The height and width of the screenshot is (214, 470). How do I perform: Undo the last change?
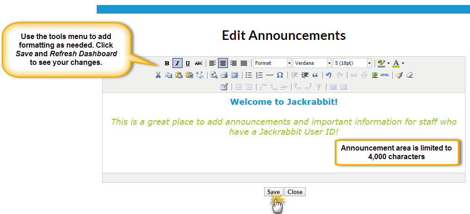tap(329, 75)
